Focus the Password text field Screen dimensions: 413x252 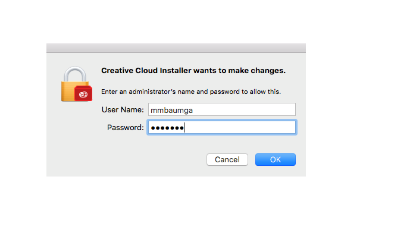[222, 127]
